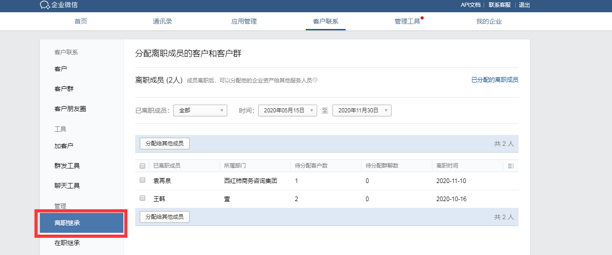The image size is (612, 255).
Task: Go to the 应用管理 tab
Action: [244, 22]
